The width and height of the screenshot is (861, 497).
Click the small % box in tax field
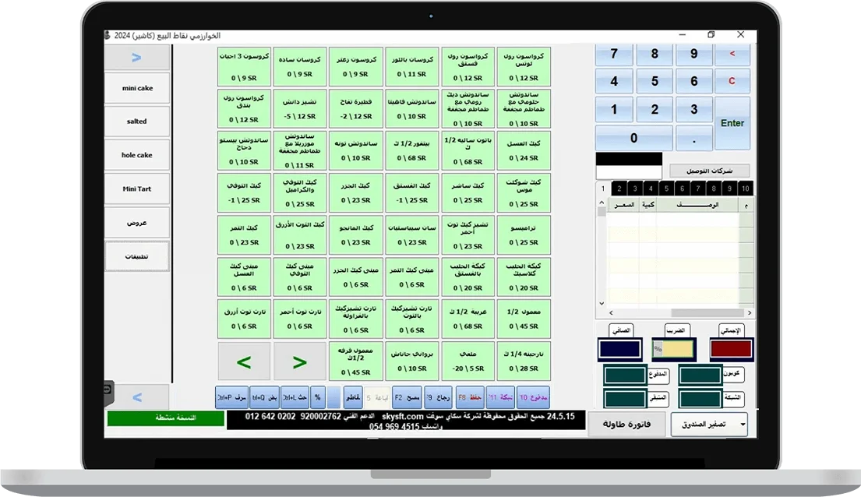tap(658, 349)
